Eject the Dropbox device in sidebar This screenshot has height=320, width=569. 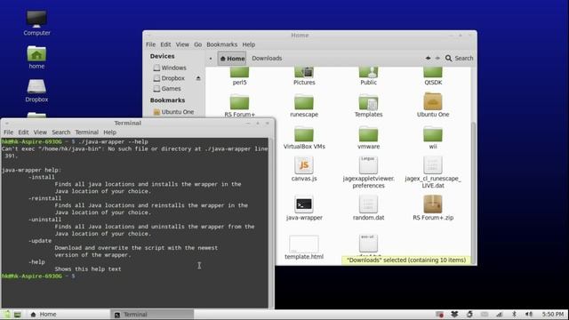pos(198,78)
